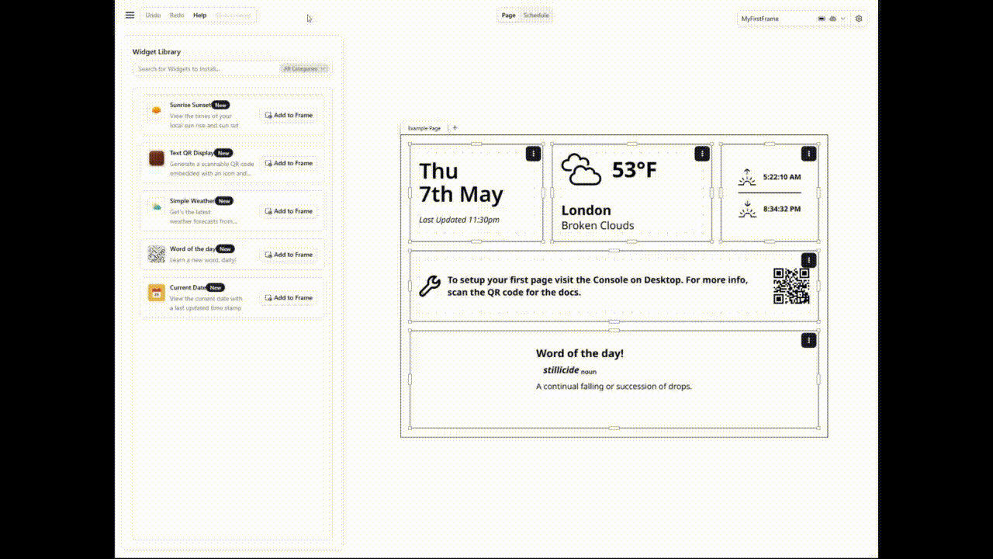The height and width of the screenshot is (559, 993).
Task: Click the Broken Clouds description
Action: pos(597,226)
